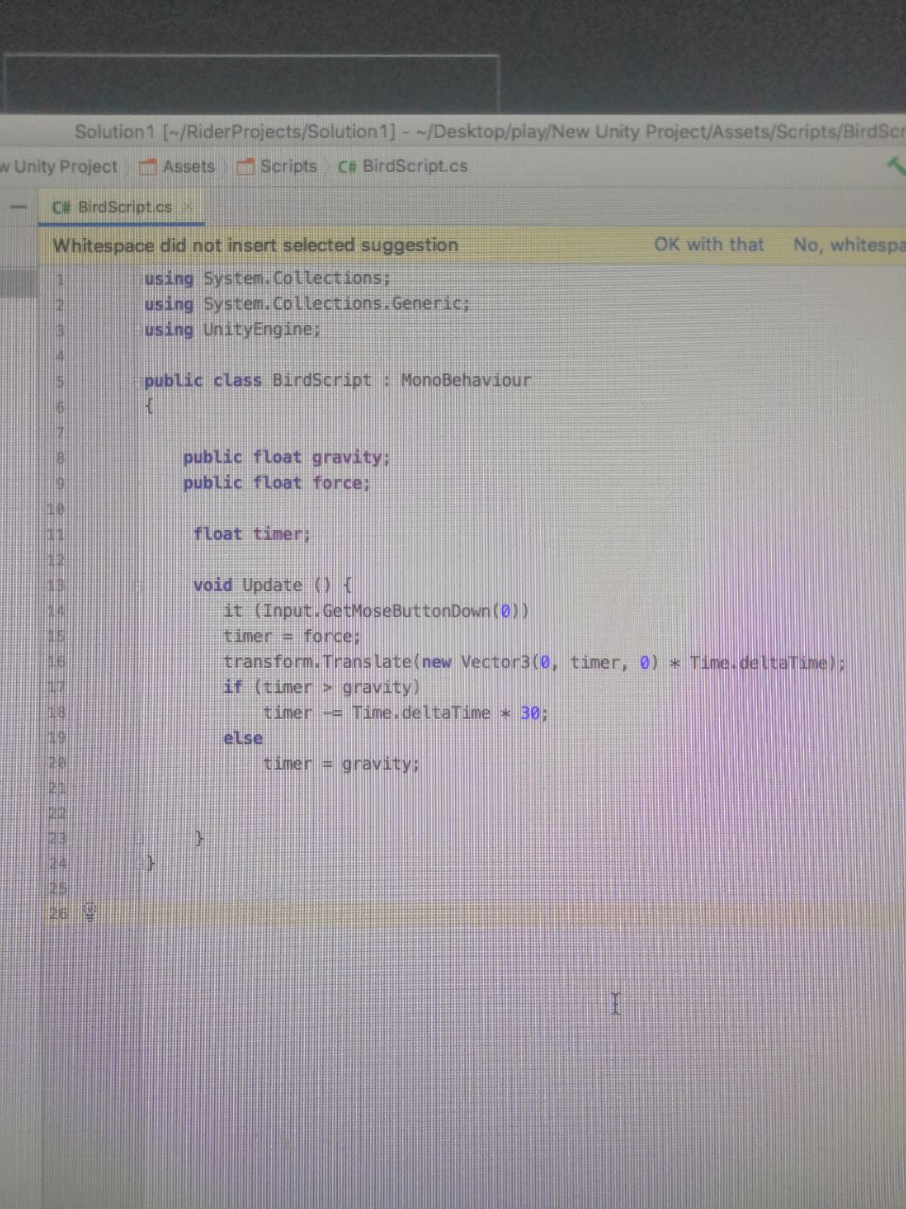This screenshot has height=1209, width=906.
Task: Click the 'float timer;' declaration
Action: click(252, 534)
